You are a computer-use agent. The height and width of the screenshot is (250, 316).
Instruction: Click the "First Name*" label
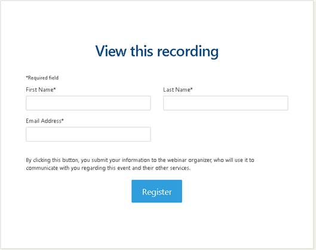[41, 89]
